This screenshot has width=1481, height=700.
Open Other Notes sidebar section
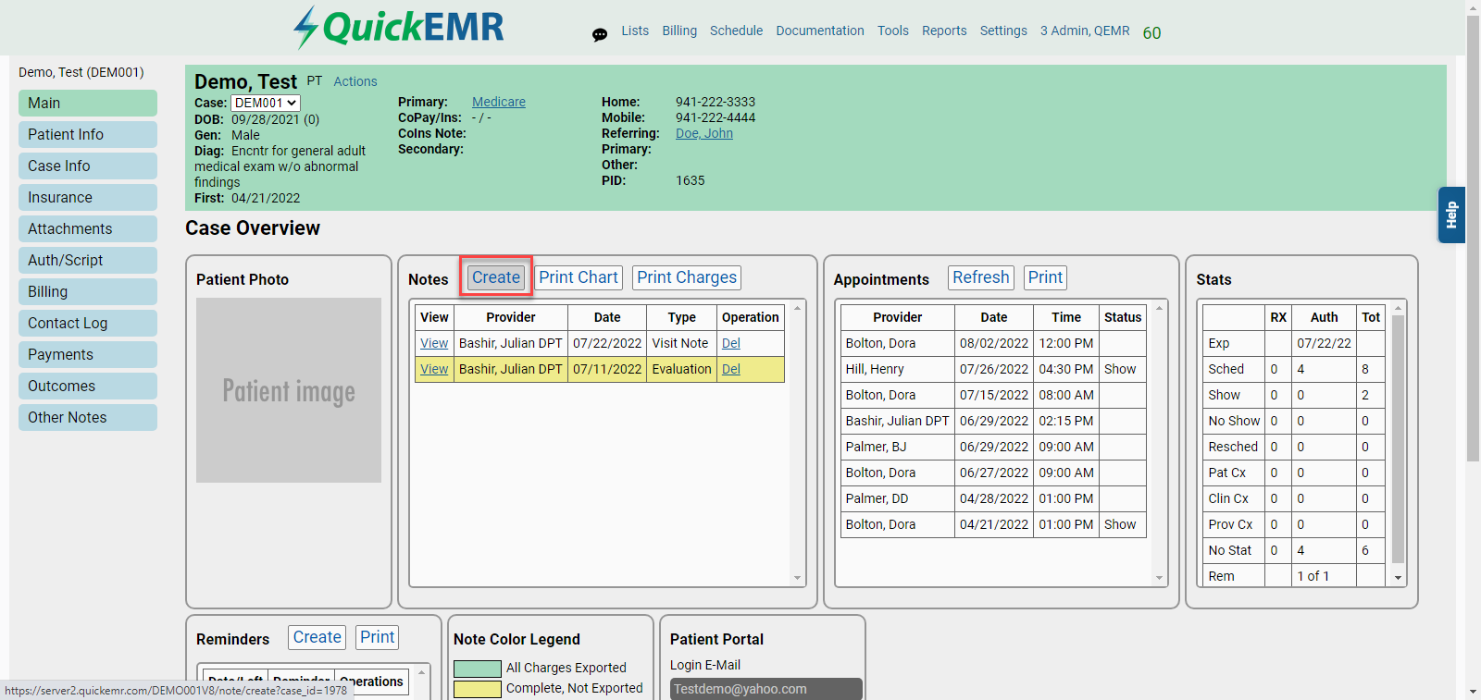pyautogui.click(x=88, y=417)
